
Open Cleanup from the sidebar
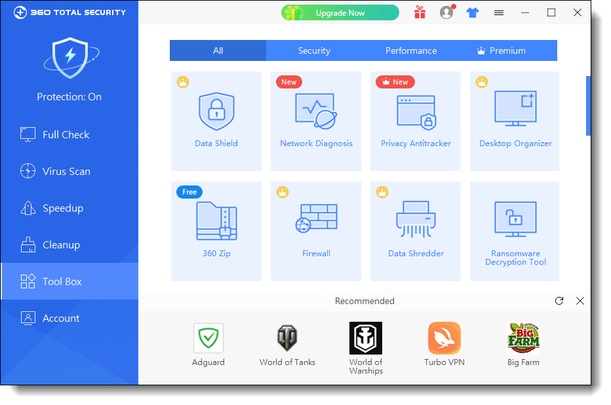pyautogui.click(x=69, y=244)
